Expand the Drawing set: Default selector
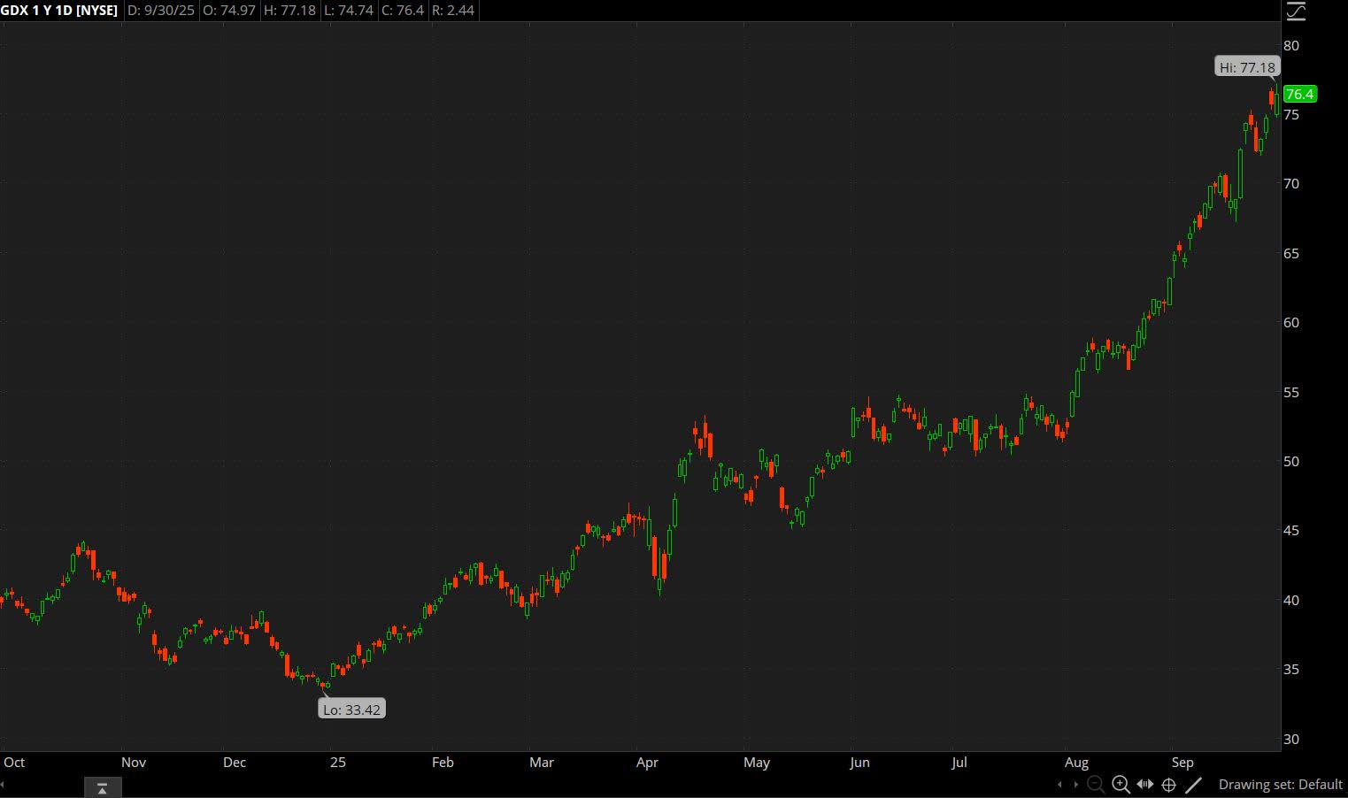 pyautogui.click(x=1281, y=784)
